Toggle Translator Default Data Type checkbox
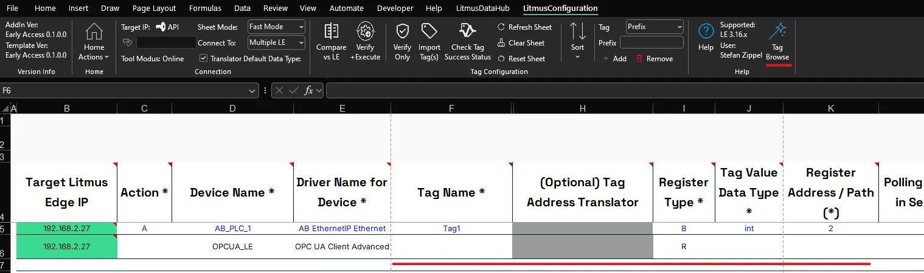Viewport: 924px width, 273px height. [203, 59]
